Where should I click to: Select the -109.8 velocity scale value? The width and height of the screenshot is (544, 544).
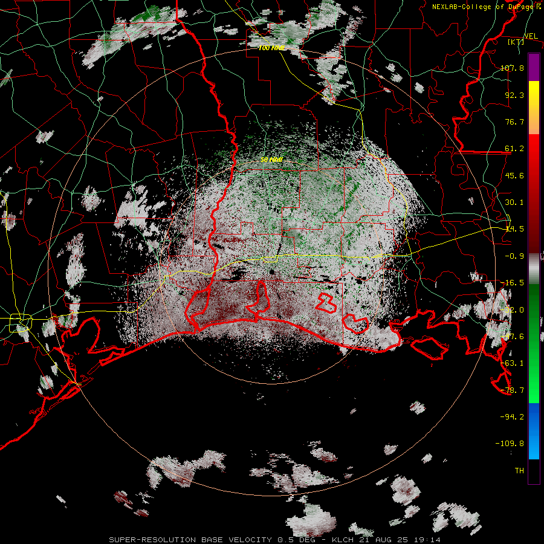(x=510, y=444)
